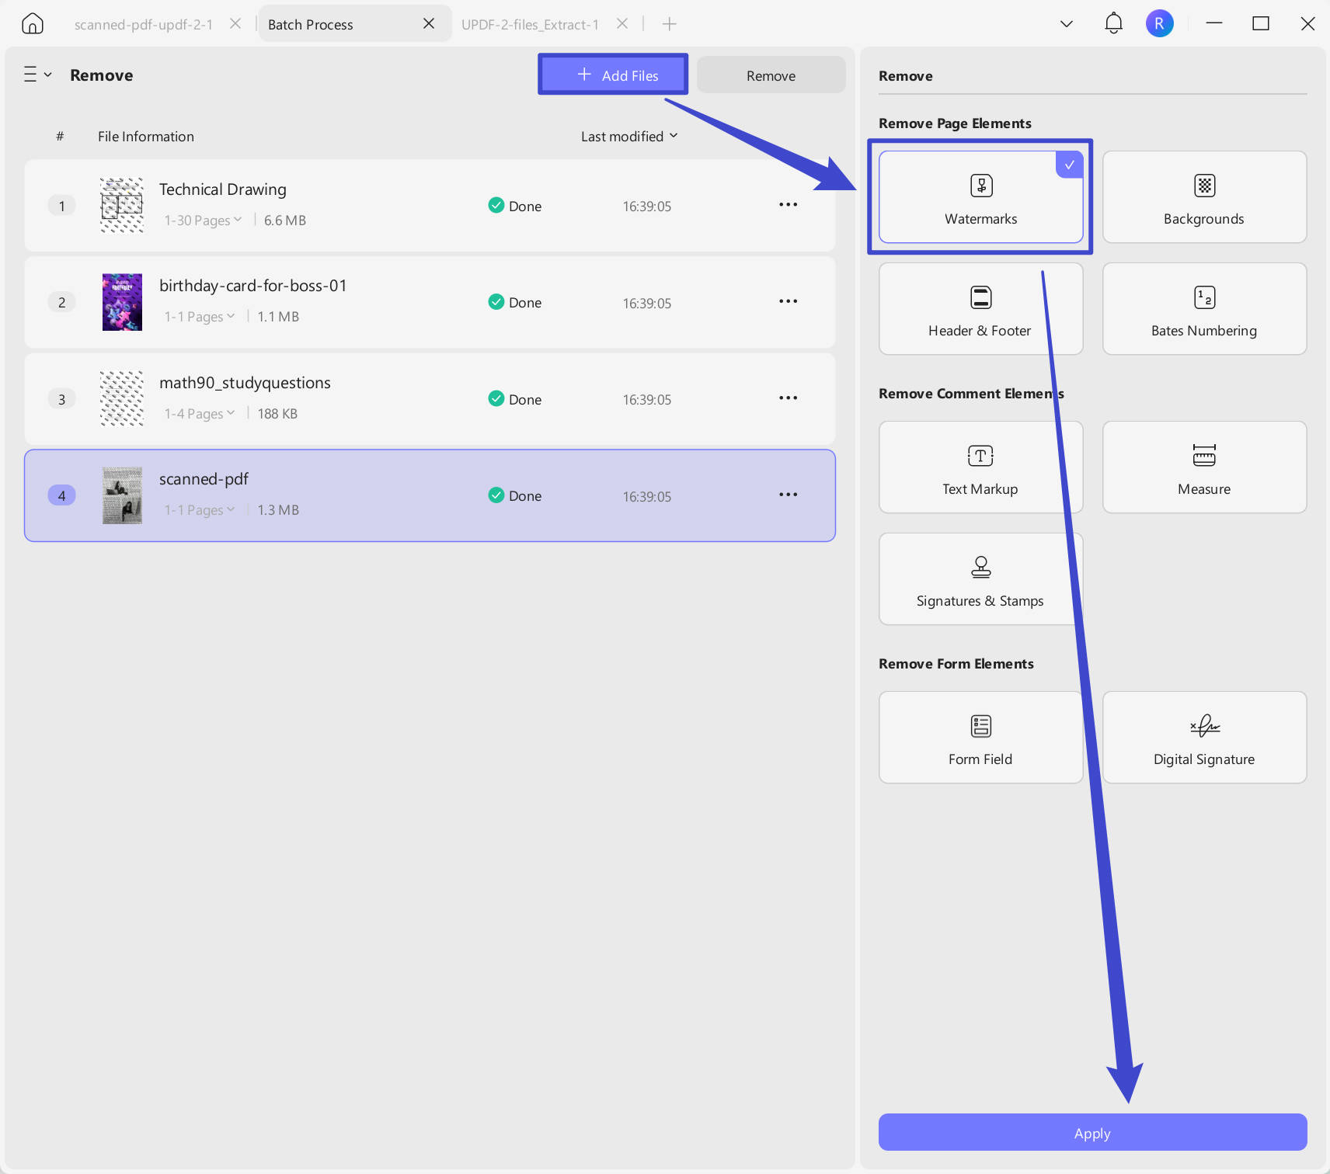Click Done status icon for math90_studyquestions

tap(496, 398)
